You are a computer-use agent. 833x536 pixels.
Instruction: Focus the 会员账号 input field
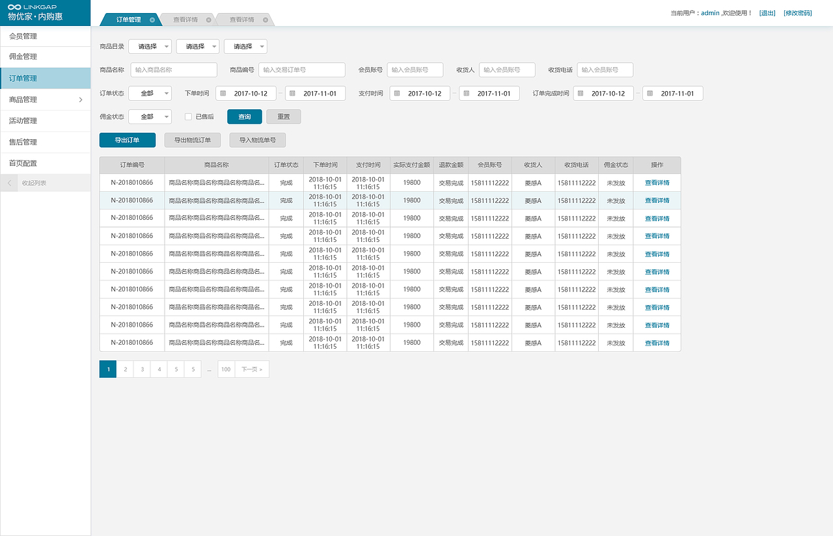(415, 70)
